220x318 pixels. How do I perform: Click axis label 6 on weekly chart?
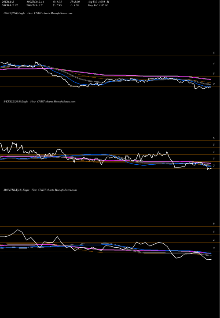coord(213,138)
